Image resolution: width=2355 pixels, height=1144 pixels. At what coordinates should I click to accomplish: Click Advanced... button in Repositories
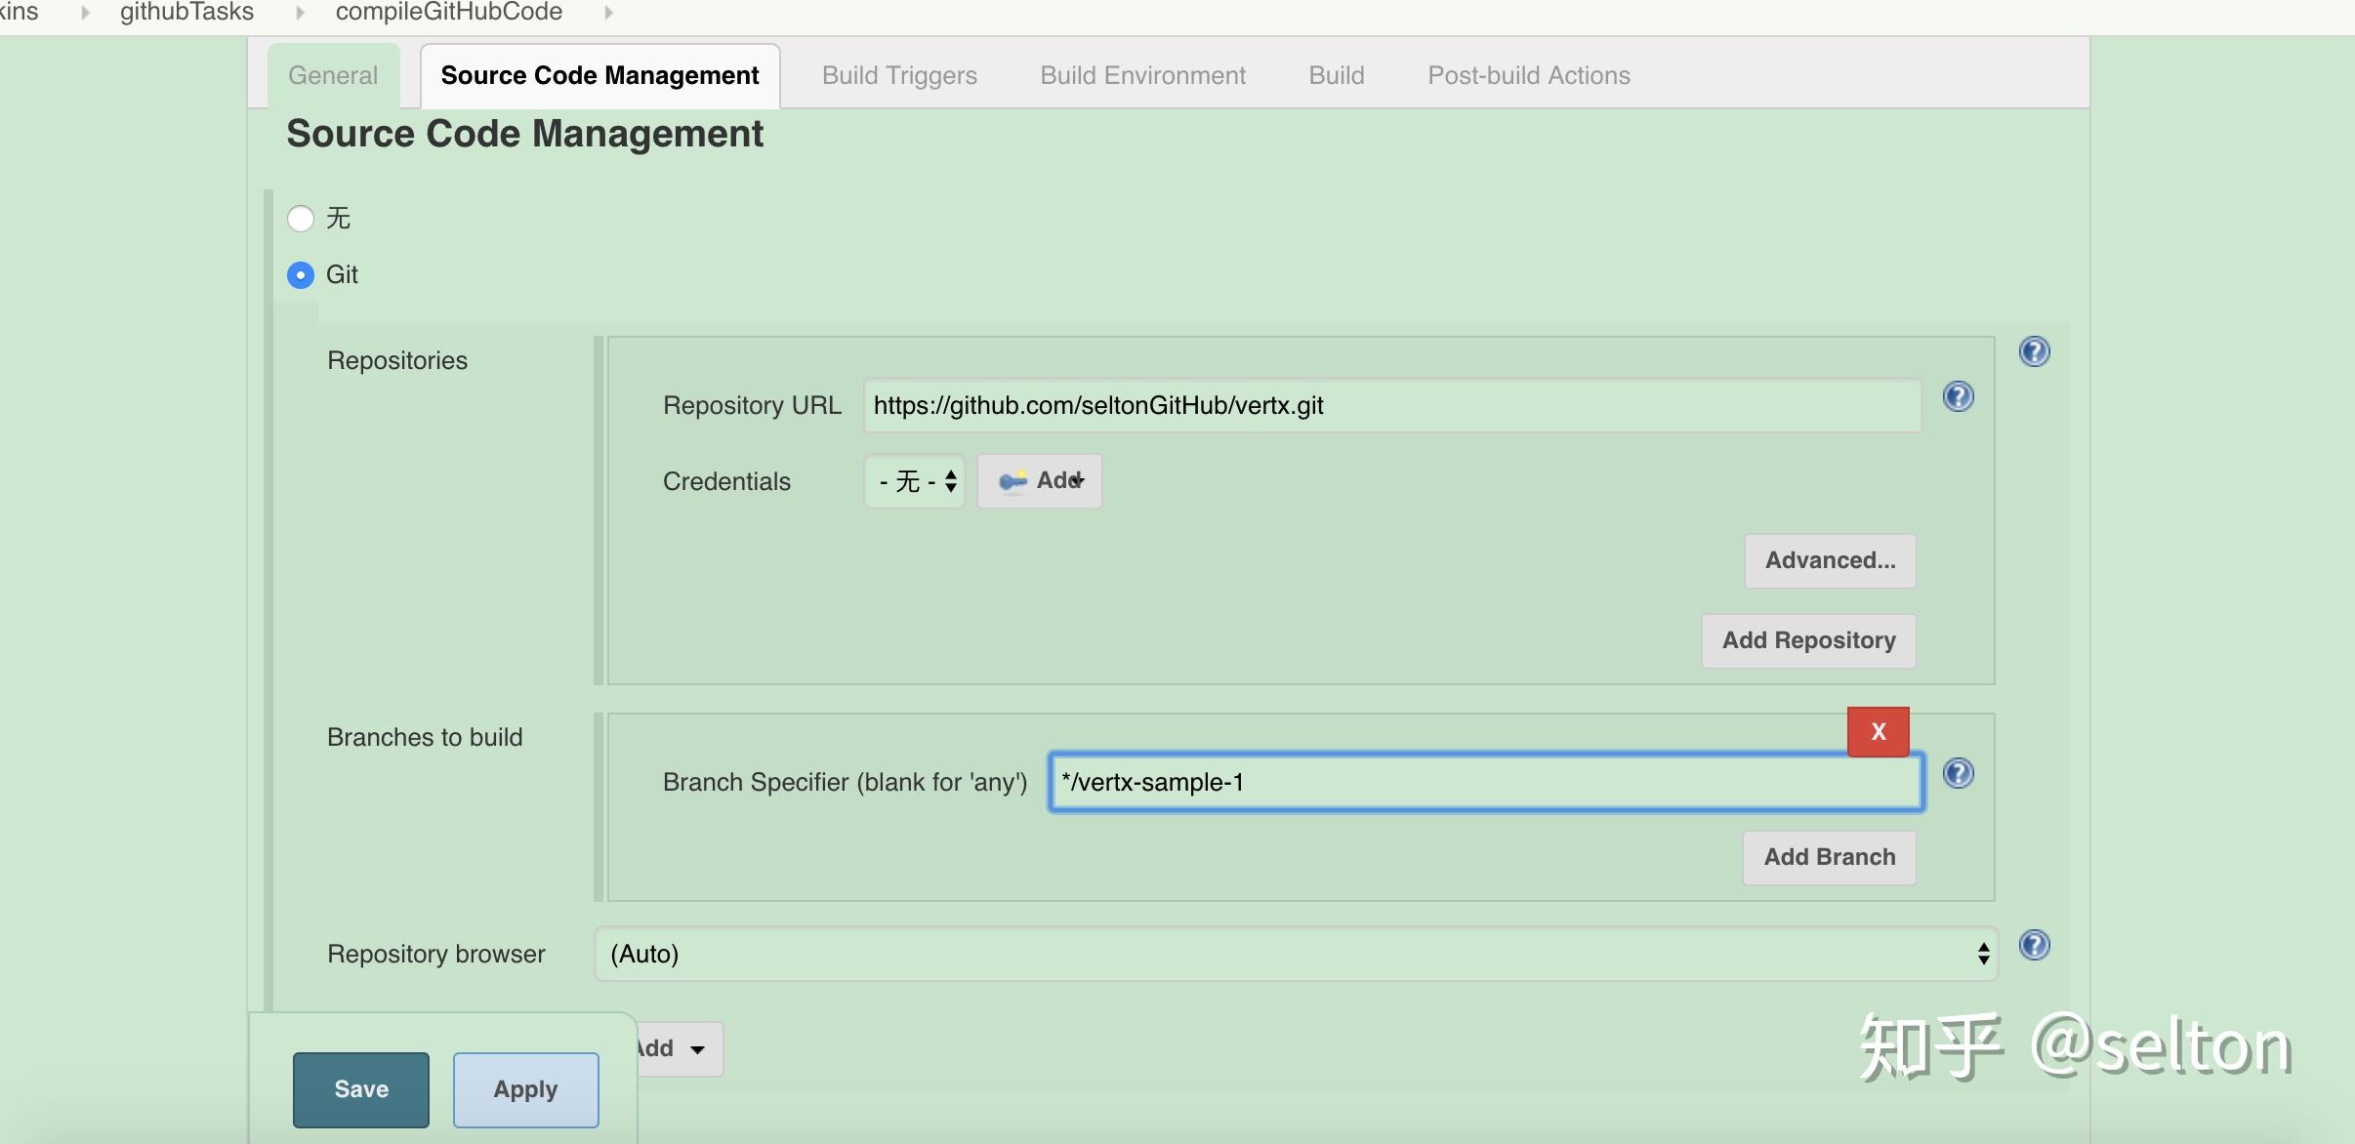[1830, 560]
